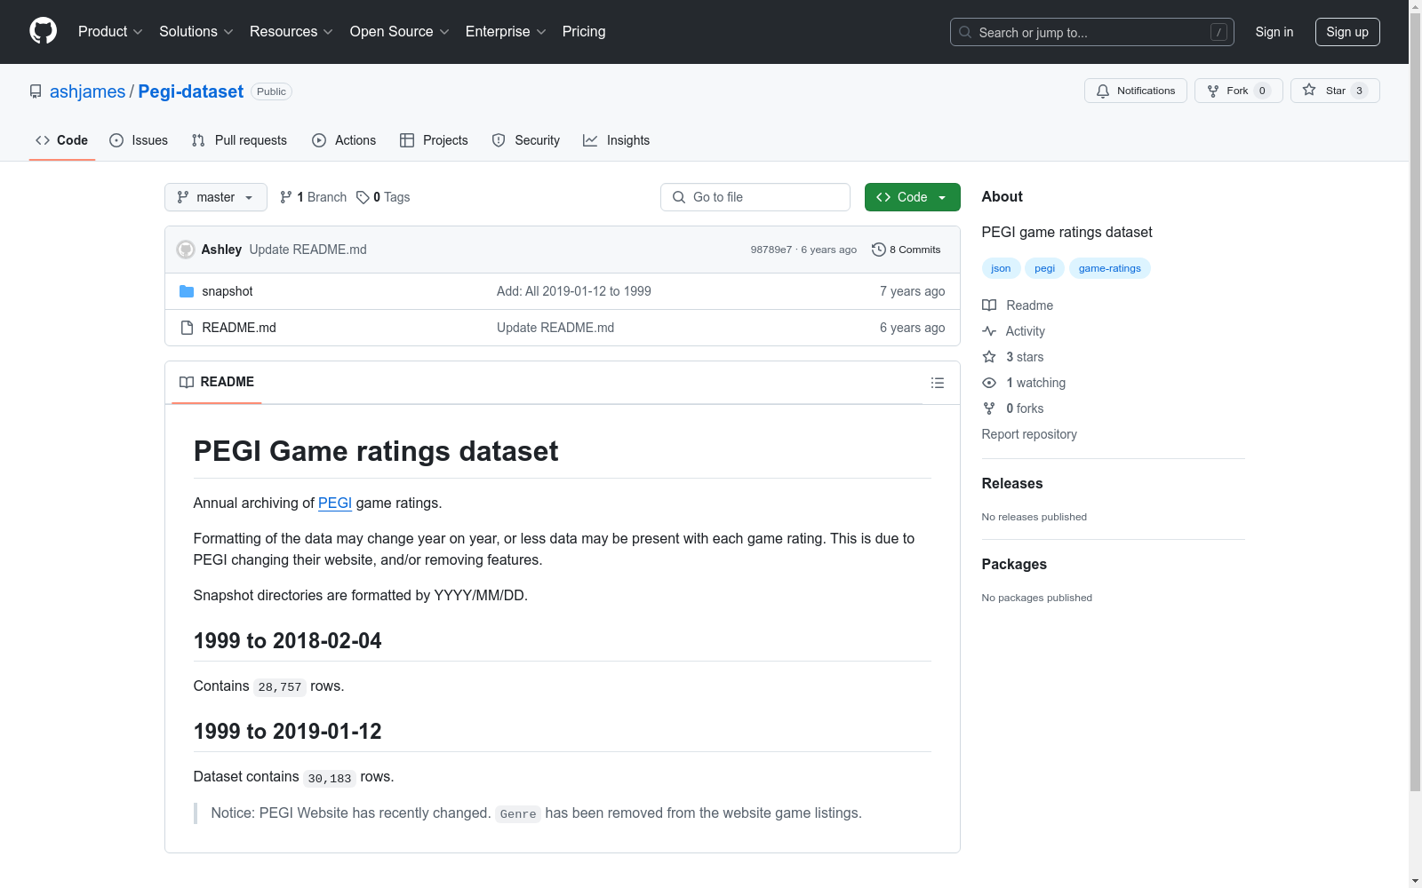1422x888 pixels.
Task: Click the game-ratings topic tag
Action: pyautogui.click(x=1110, y=268)
